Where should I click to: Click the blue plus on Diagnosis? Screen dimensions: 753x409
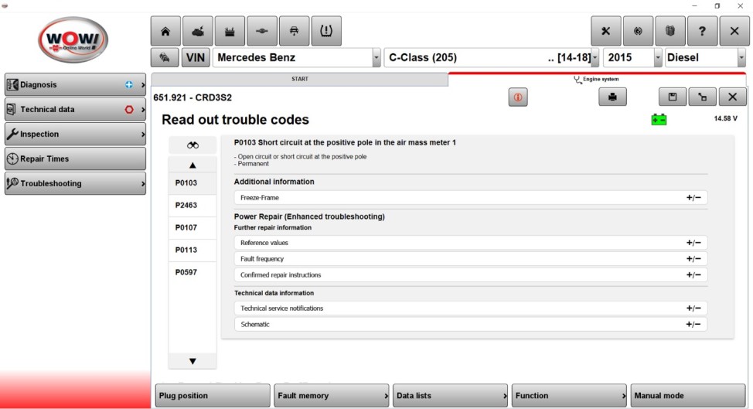pos(128,84)
